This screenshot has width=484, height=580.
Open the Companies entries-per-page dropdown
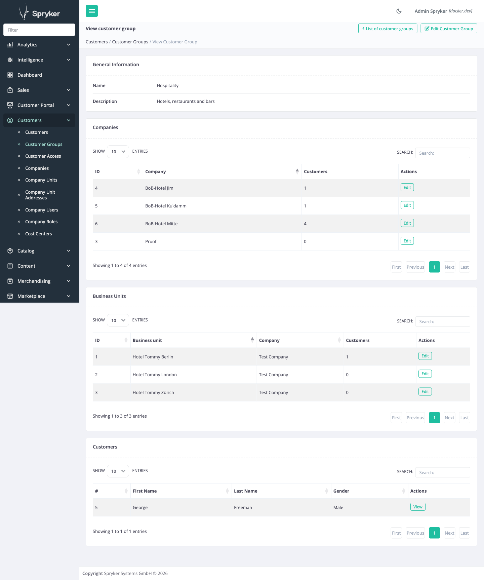pos(118,152)
